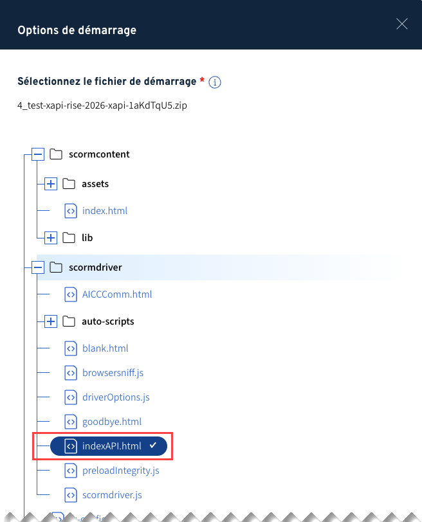This screenshot has height=522, width=422.
Task: Click the selected indexAPI.html item
Action: pyautogui.click(x=111, y=447)
